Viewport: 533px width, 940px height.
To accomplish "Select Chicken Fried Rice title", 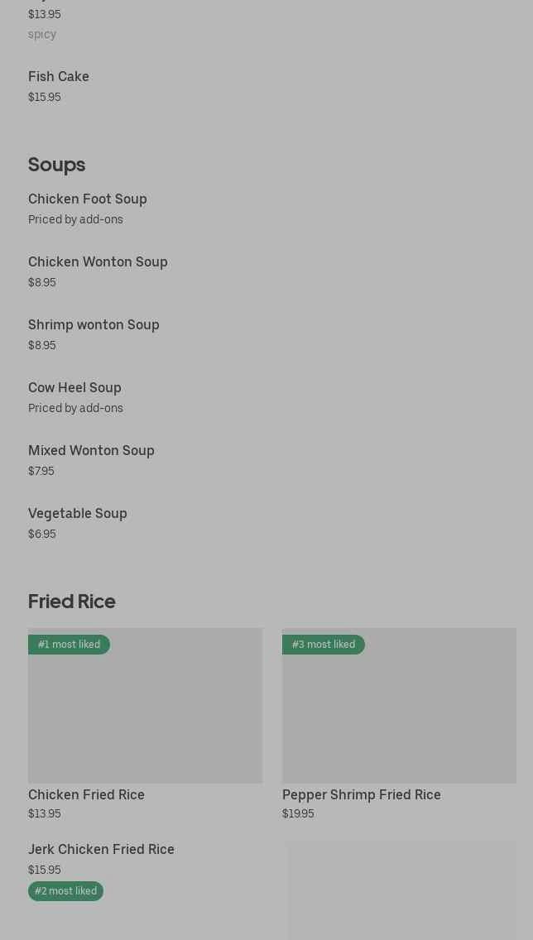I will pos(86,795).
